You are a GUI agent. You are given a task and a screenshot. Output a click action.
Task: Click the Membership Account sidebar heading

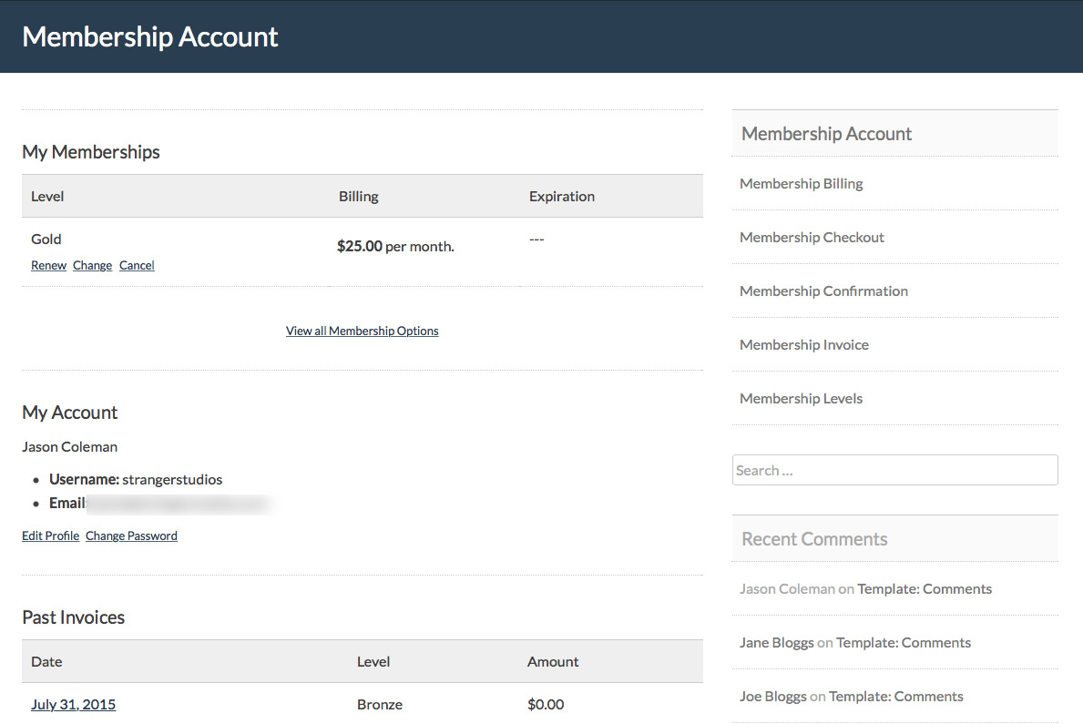(x=826, y=134)
